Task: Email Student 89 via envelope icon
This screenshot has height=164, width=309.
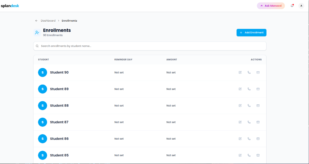Action: pos(258,89)
